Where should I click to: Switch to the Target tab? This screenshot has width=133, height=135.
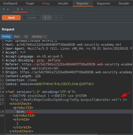click(x=30, y=3)
